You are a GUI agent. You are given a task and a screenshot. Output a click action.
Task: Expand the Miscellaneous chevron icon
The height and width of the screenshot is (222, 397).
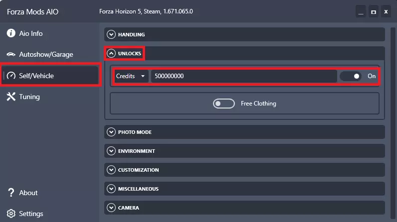[x=111, y=189]
